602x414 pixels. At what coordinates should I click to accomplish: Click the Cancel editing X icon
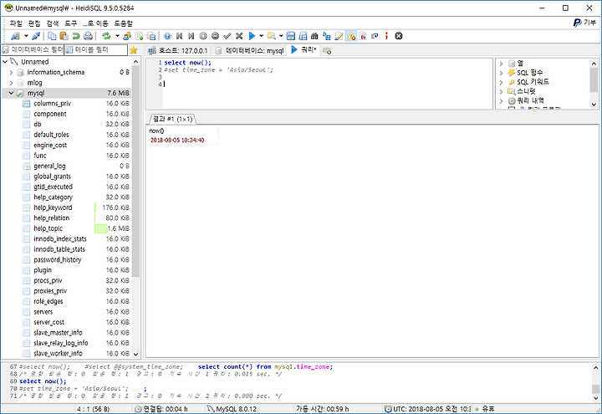(239, 36)
